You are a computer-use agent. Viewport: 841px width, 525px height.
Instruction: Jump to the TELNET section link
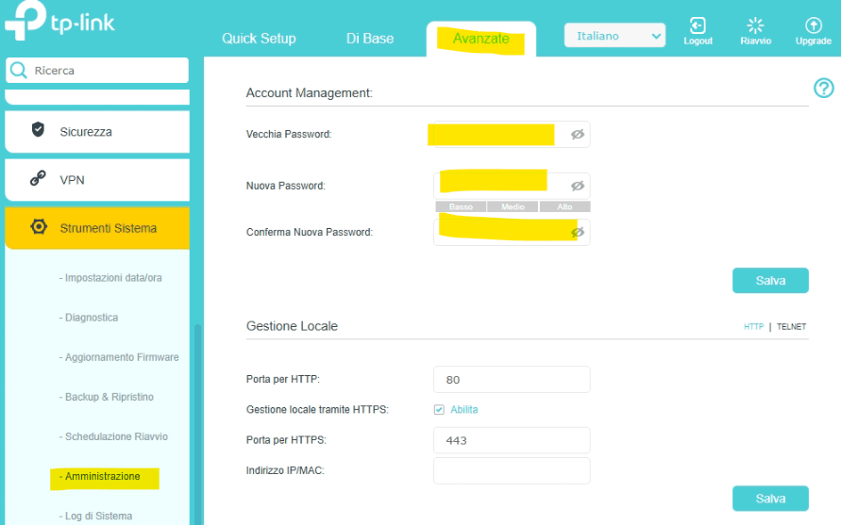tap(791, 327)
